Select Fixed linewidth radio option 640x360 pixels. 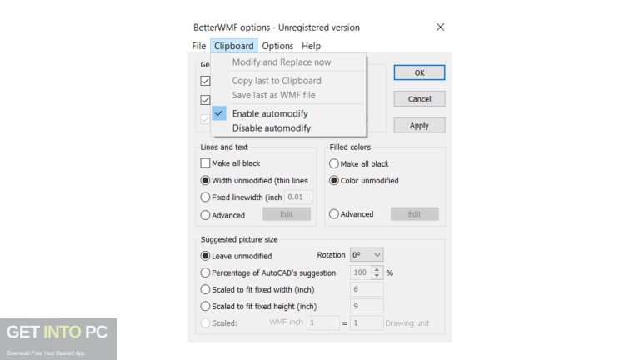tap(206, 197)
